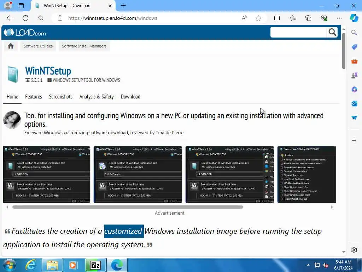This screenshot has width=362, height=272.
Task: Open the sidebar Tools briefcase icon
Action: (x=354, y=61)
